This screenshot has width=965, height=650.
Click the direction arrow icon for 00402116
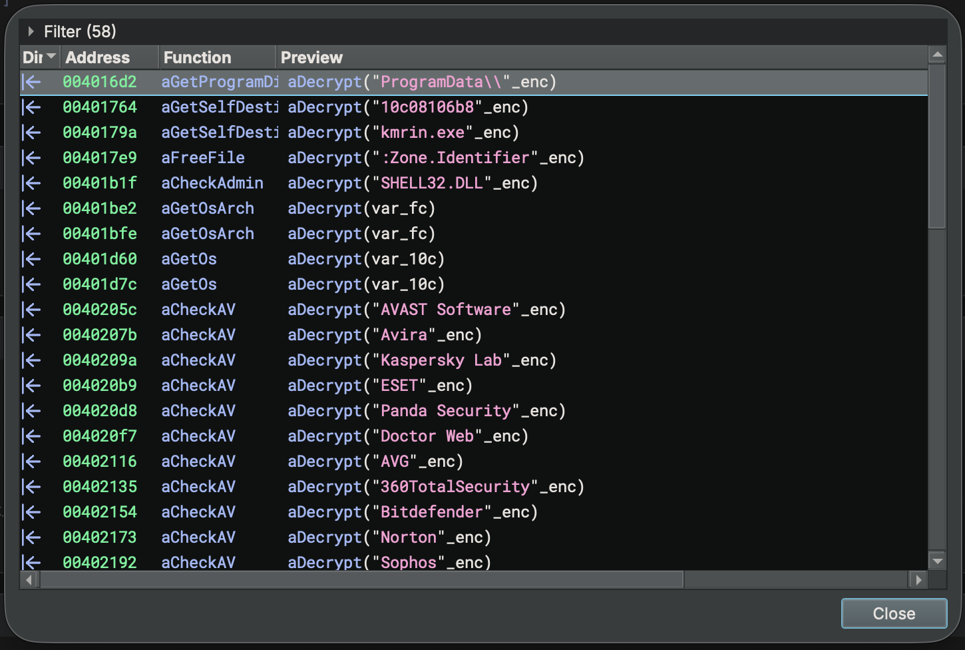click(31, 462)
